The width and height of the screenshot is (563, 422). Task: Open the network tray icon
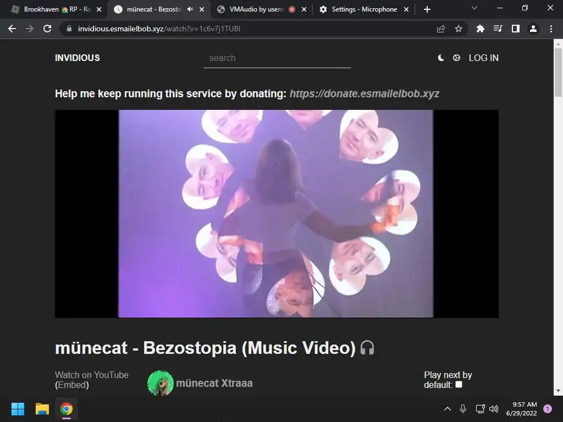tap(480, 409)
